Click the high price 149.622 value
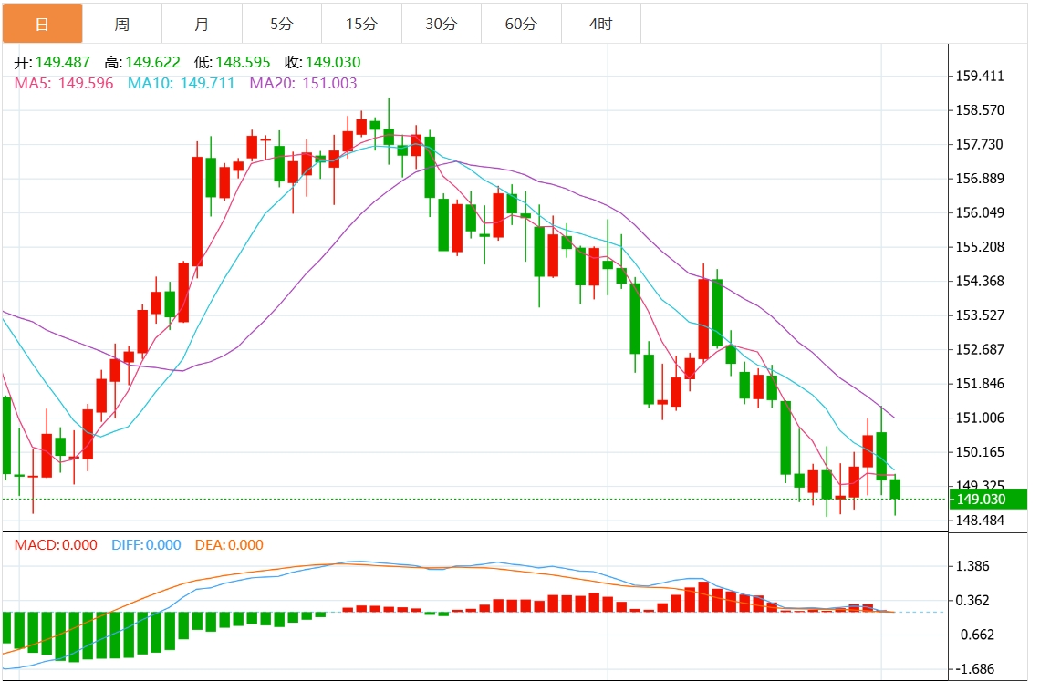1040x681 pixels. pos(152,62)
